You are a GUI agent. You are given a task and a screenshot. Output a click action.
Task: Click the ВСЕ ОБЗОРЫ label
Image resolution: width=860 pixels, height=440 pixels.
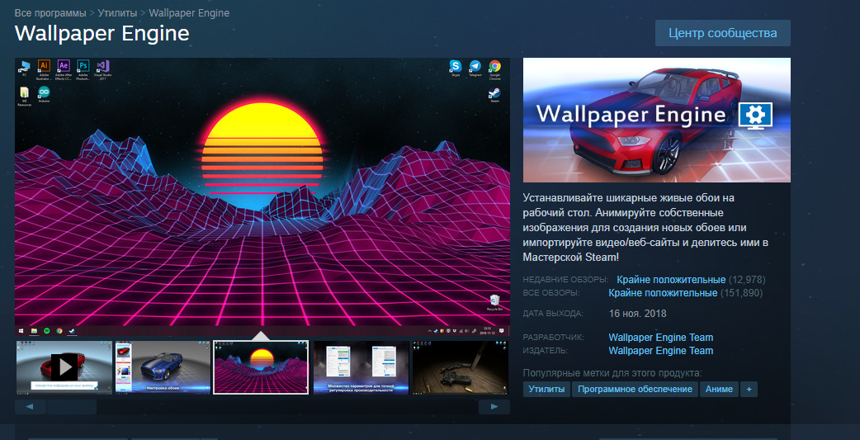550,293
